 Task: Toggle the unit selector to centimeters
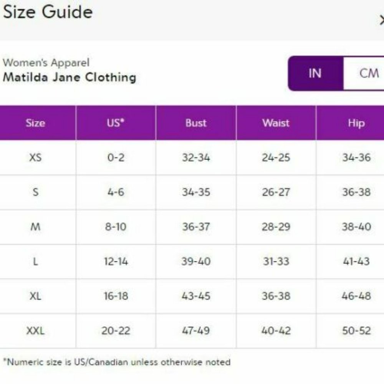[x=369, y=73]
